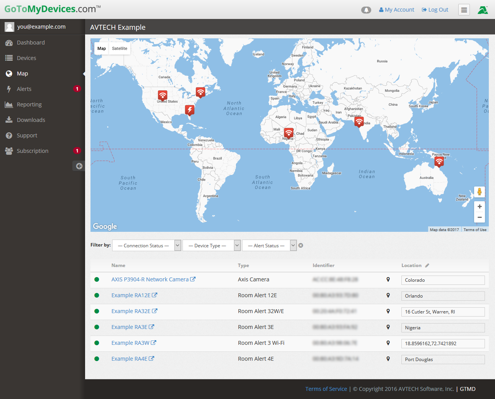The width and height of the screenshot is (495, 399).
Task: Select the Street View pegman icon
Action: (480, 192)
